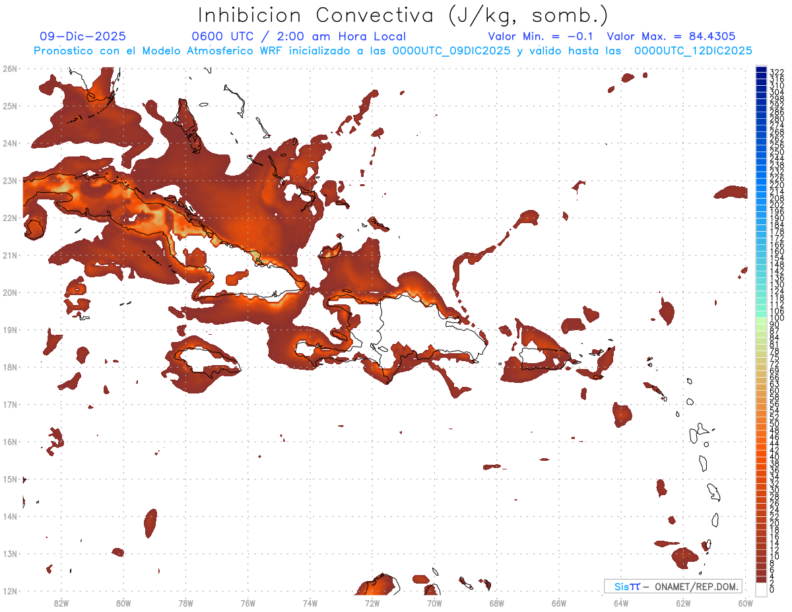The height and width of the screenshot is (612, 792).
Task: Click the darkest blue swatch beside 322
Action: pyautogui.click(x=761, y=70)
